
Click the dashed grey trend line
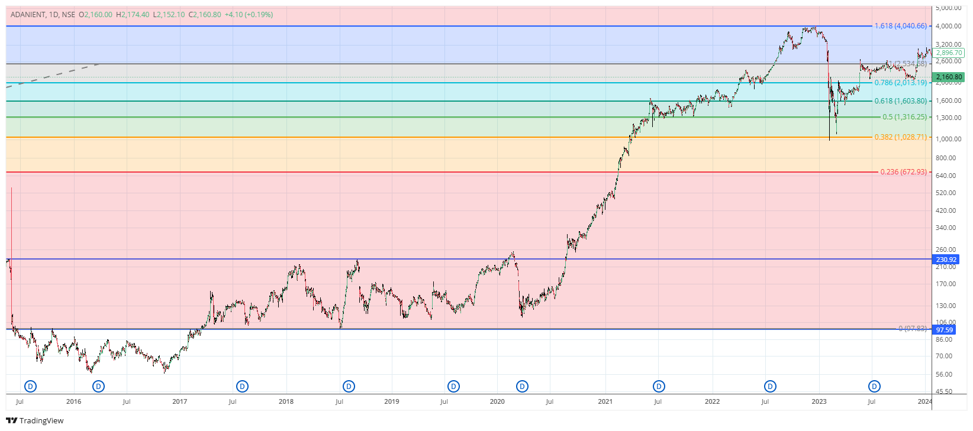(53, 75)
